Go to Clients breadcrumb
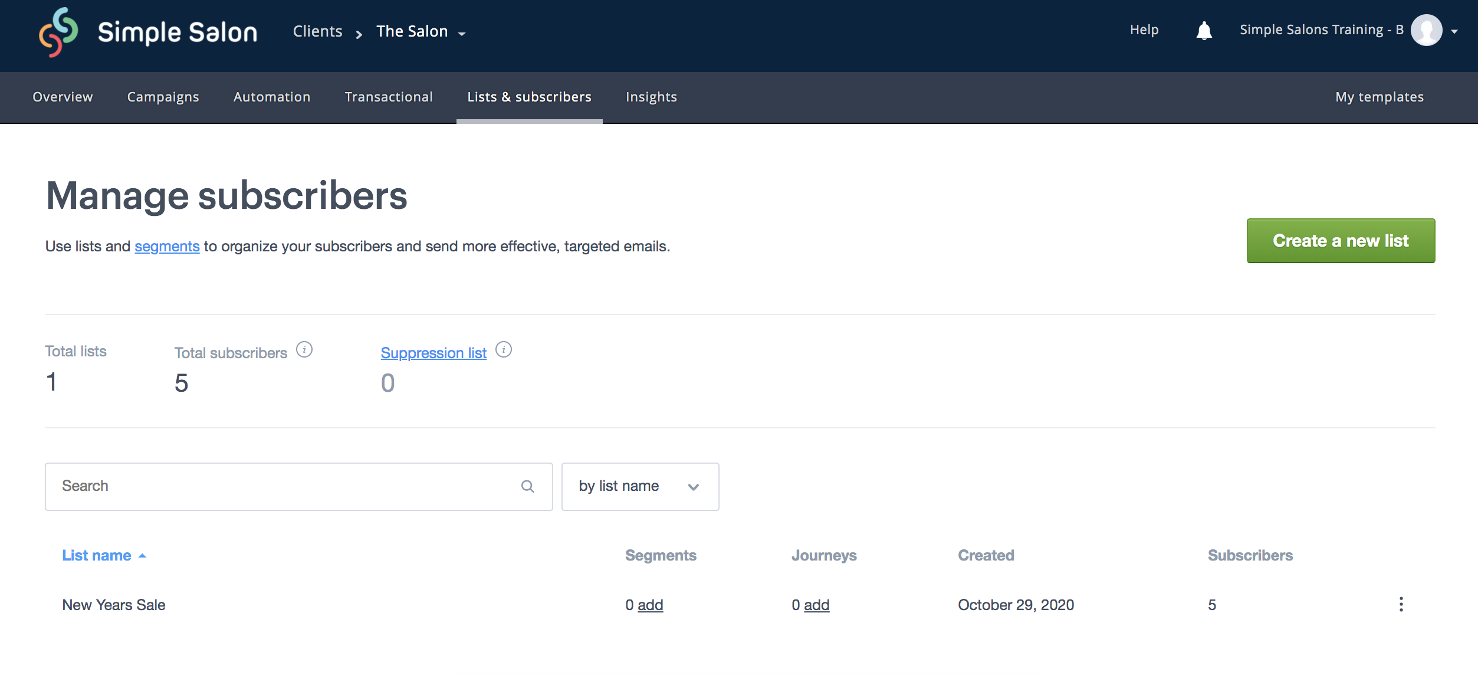Screen dimensions: 1478x675 tap(317, 31)
